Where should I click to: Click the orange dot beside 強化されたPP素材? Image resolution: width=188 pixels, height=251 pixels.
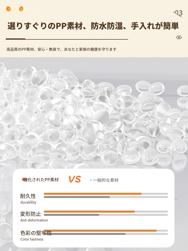point(23,180)
